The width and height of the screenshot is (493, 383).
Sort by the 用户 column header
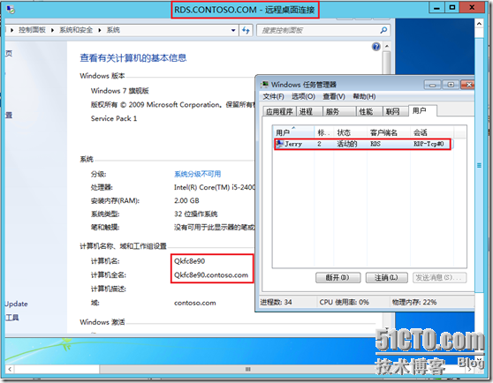[293, 132]
